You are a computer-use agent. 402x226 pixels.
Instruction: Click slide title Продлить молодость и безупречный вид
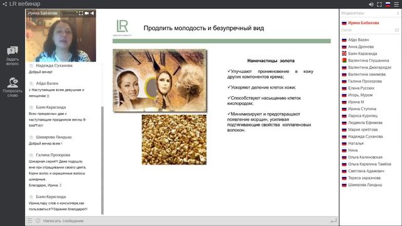[x=204, y=28]
